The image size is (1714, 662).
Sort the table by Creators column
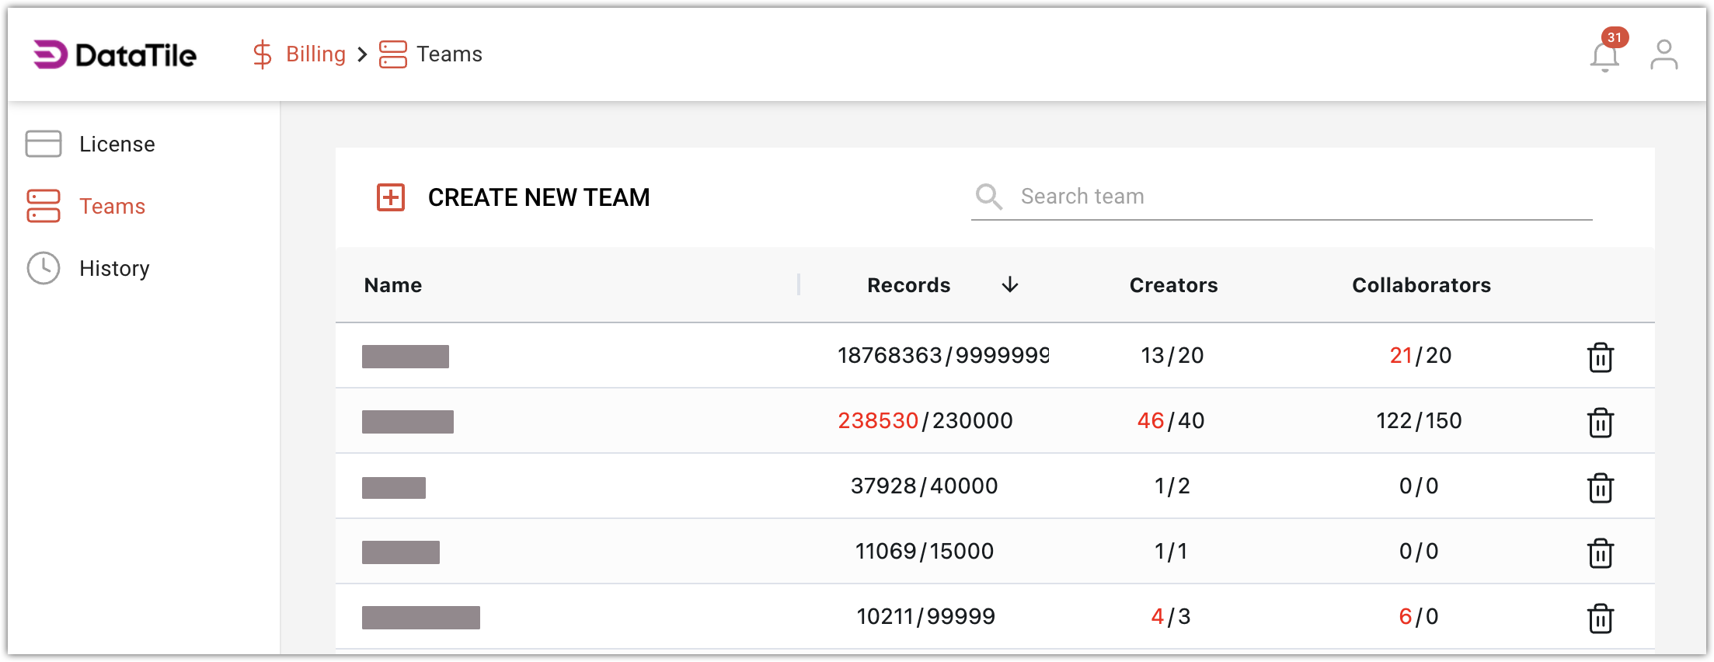pyautogui.click(x=1173, y=285)
